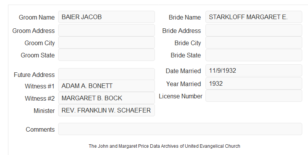This screenshot has height=155, width=308.
Task: Click the Bride Name label
Action: 185,17
